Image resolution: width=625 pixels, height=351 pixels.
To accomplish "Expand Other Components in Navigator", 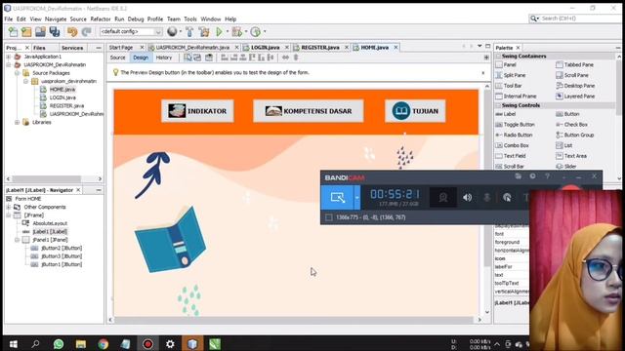I will tap(9, 207).
